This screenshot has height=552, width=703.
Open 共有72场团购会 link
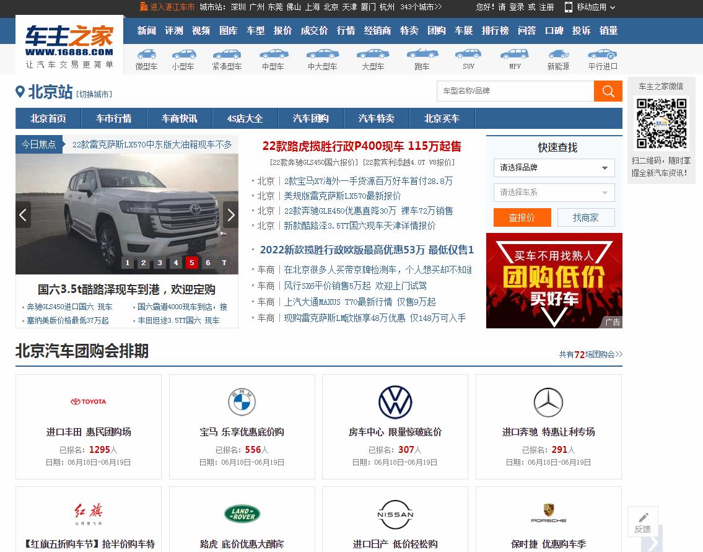coord(590,354)
